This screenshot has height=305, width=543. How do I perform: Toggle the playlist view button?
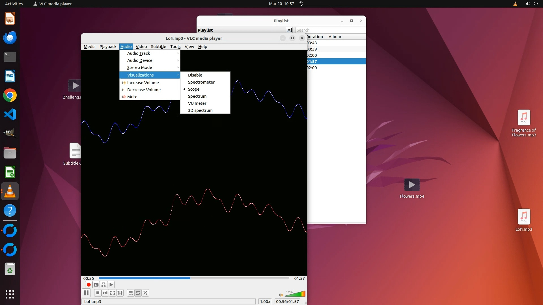(x=130, y=293)
